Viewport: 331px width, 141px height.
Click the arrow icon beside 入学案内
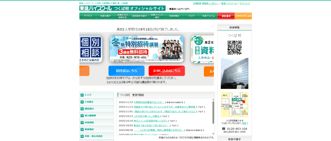click(82, 102)
